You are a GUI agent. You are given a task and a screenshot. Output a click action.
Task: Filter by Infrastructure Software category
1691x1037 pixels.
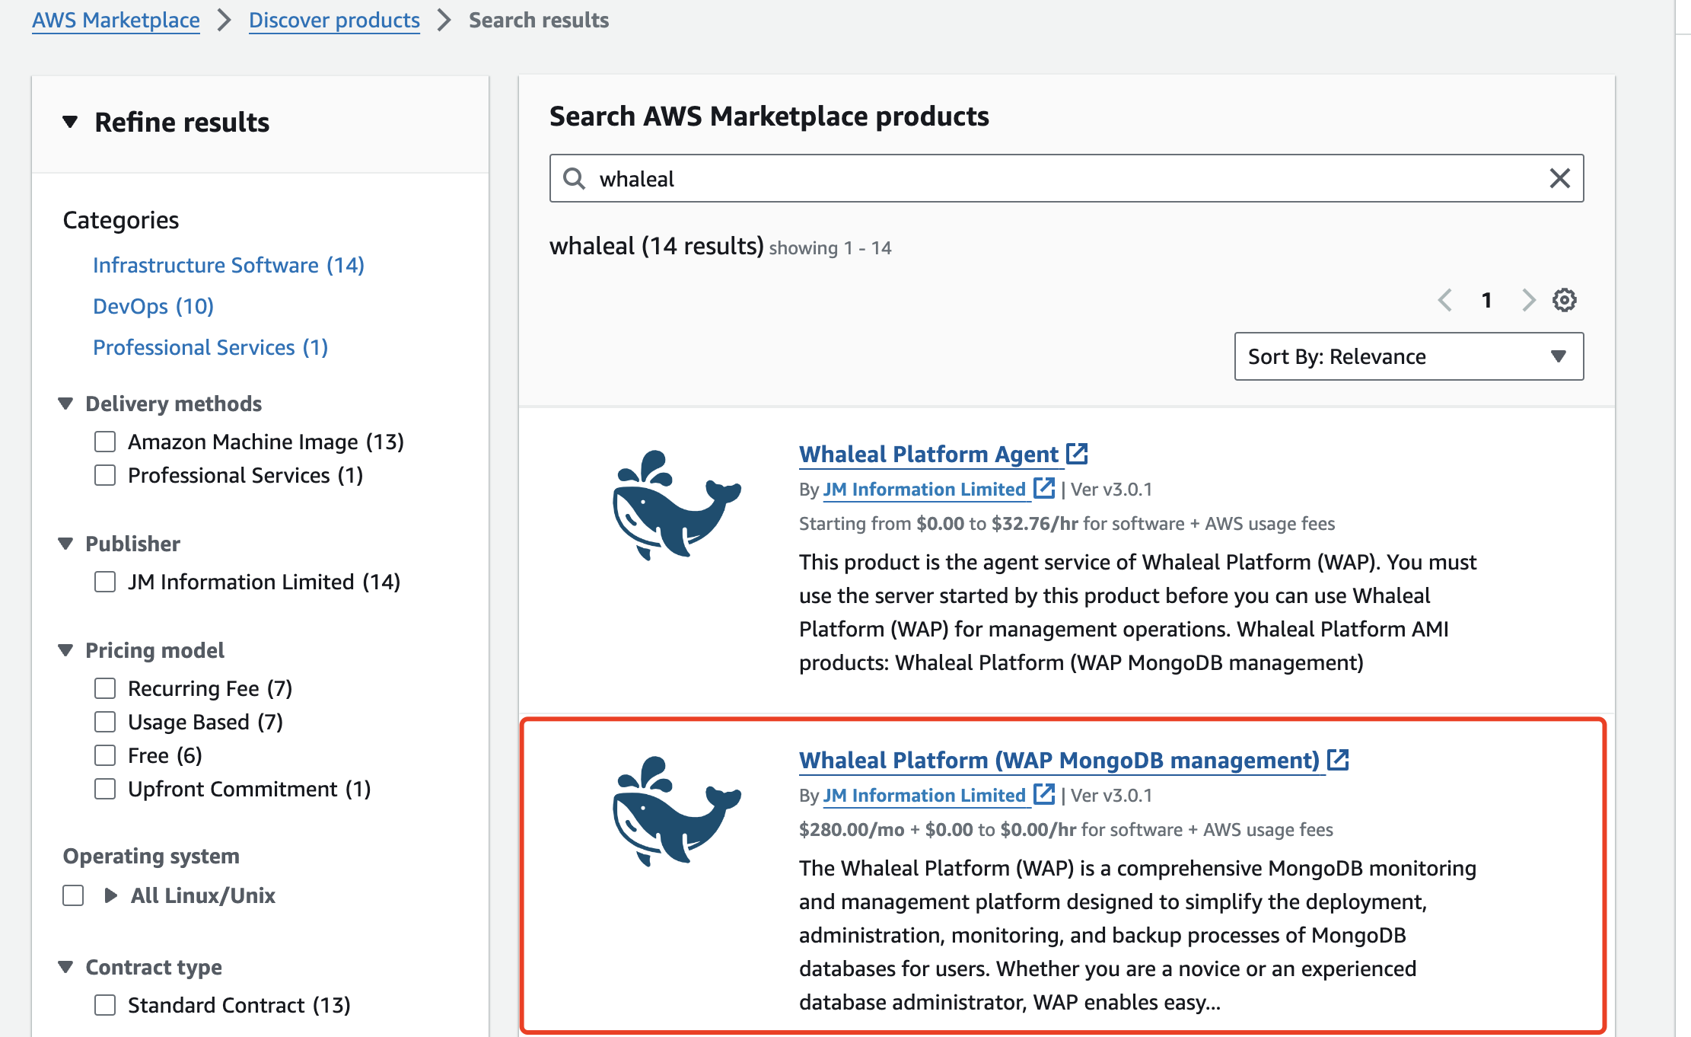pos(228,265)
